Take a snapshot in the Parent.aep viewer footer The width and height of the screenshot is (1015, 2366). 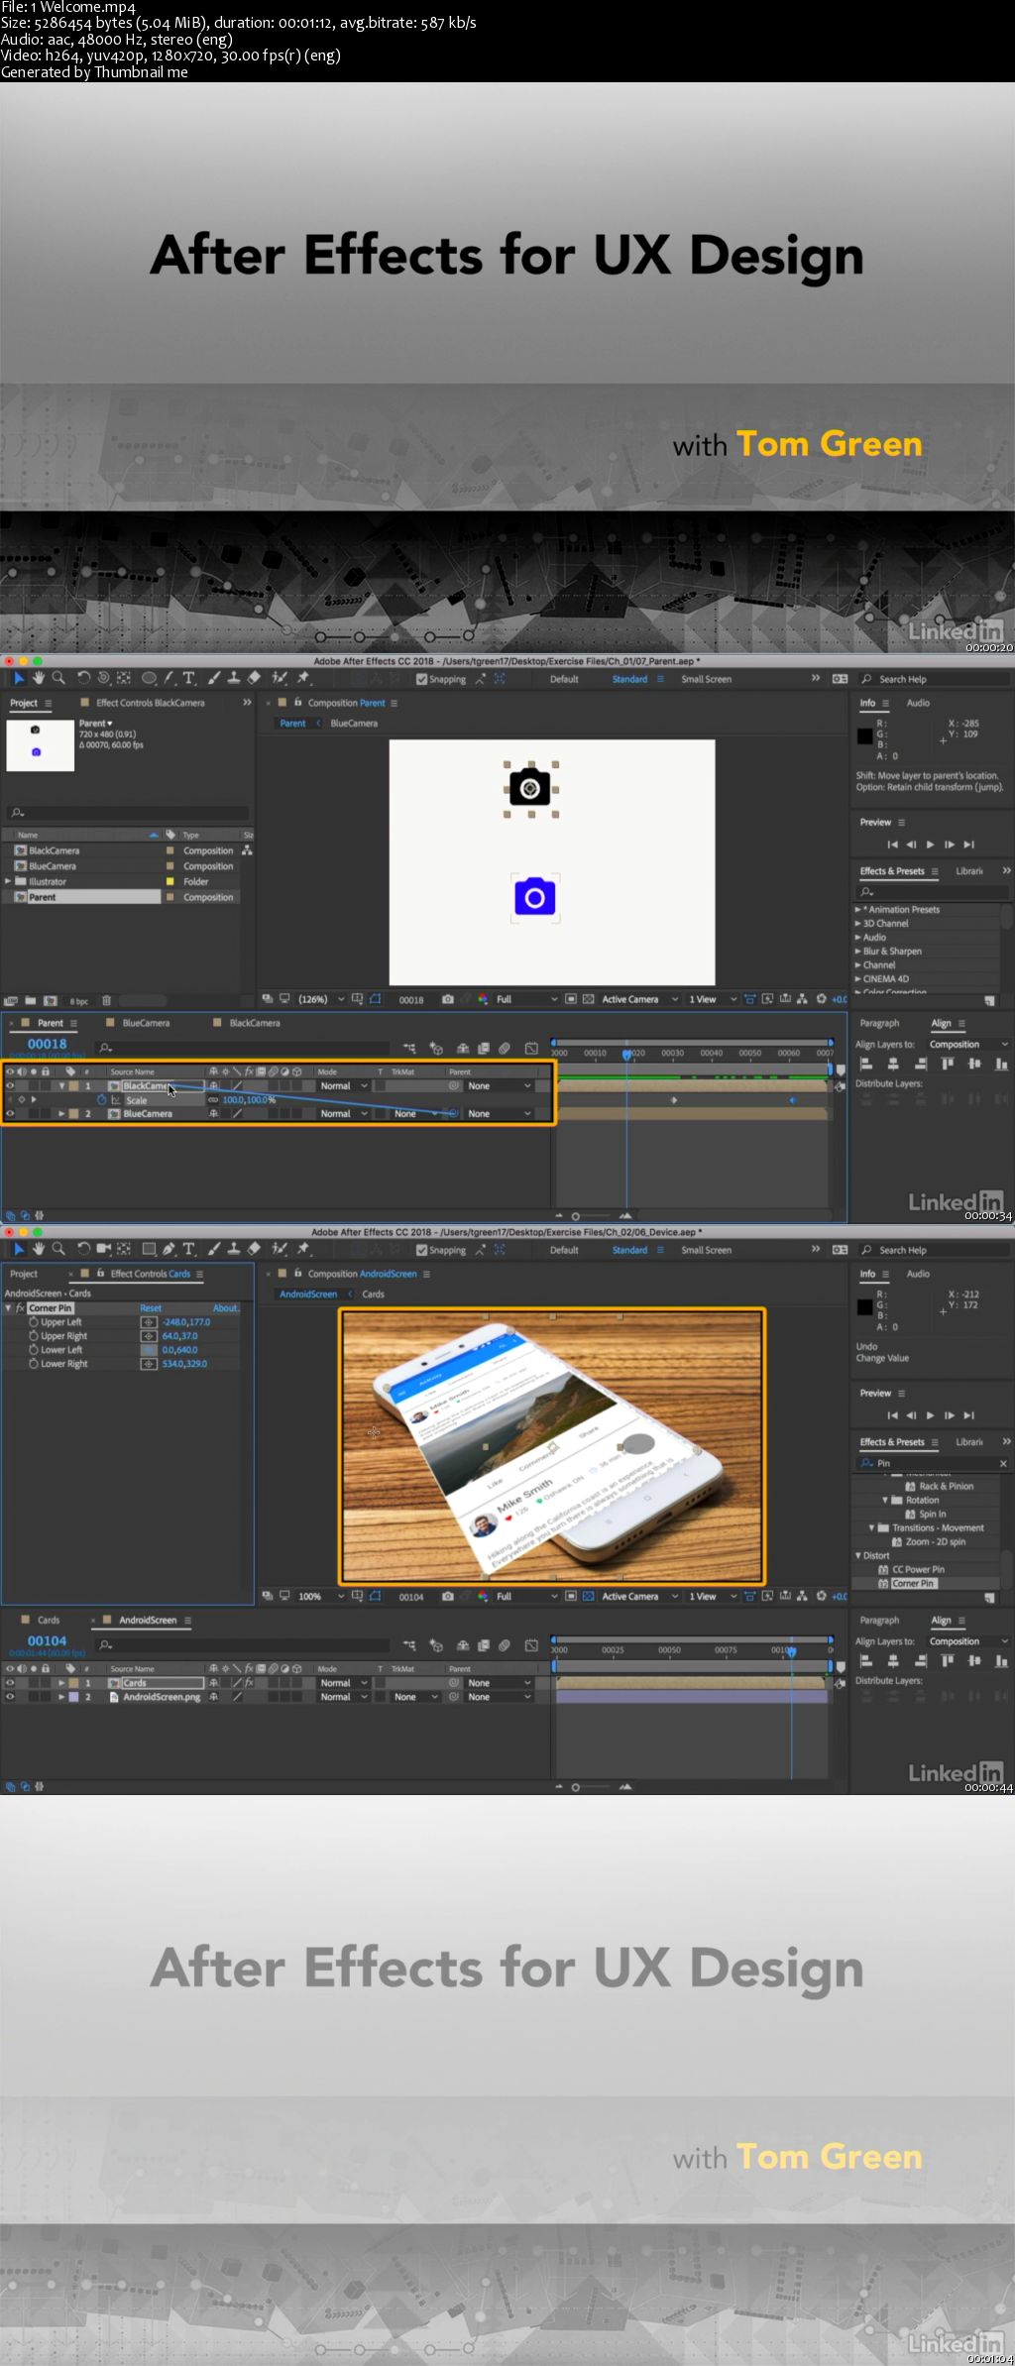448,999
